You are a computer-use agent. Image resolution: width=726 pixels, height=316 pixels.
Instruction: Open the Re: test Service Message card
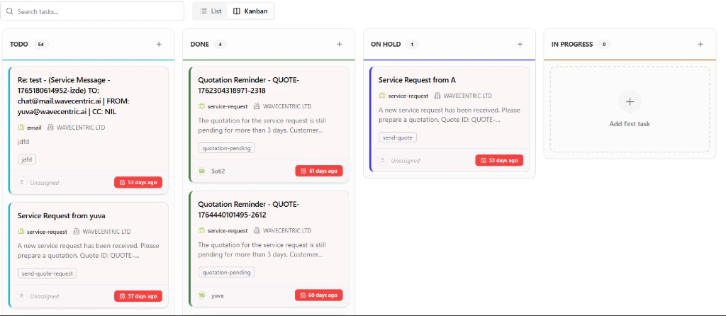(x=89, y=130)
